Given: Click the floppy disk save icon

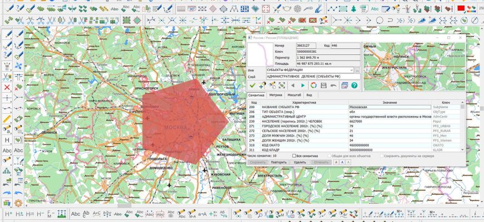Looking at the screenshot, I should coord(323,85).
